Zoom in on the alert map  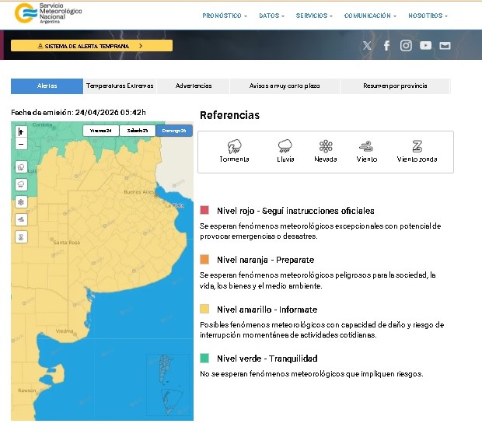(x=21, y=132)
